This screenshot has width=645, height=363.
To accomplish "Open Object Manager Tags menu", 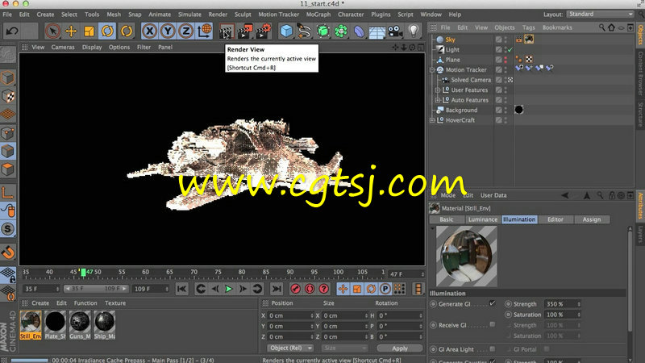I will [x=529, y=27].
